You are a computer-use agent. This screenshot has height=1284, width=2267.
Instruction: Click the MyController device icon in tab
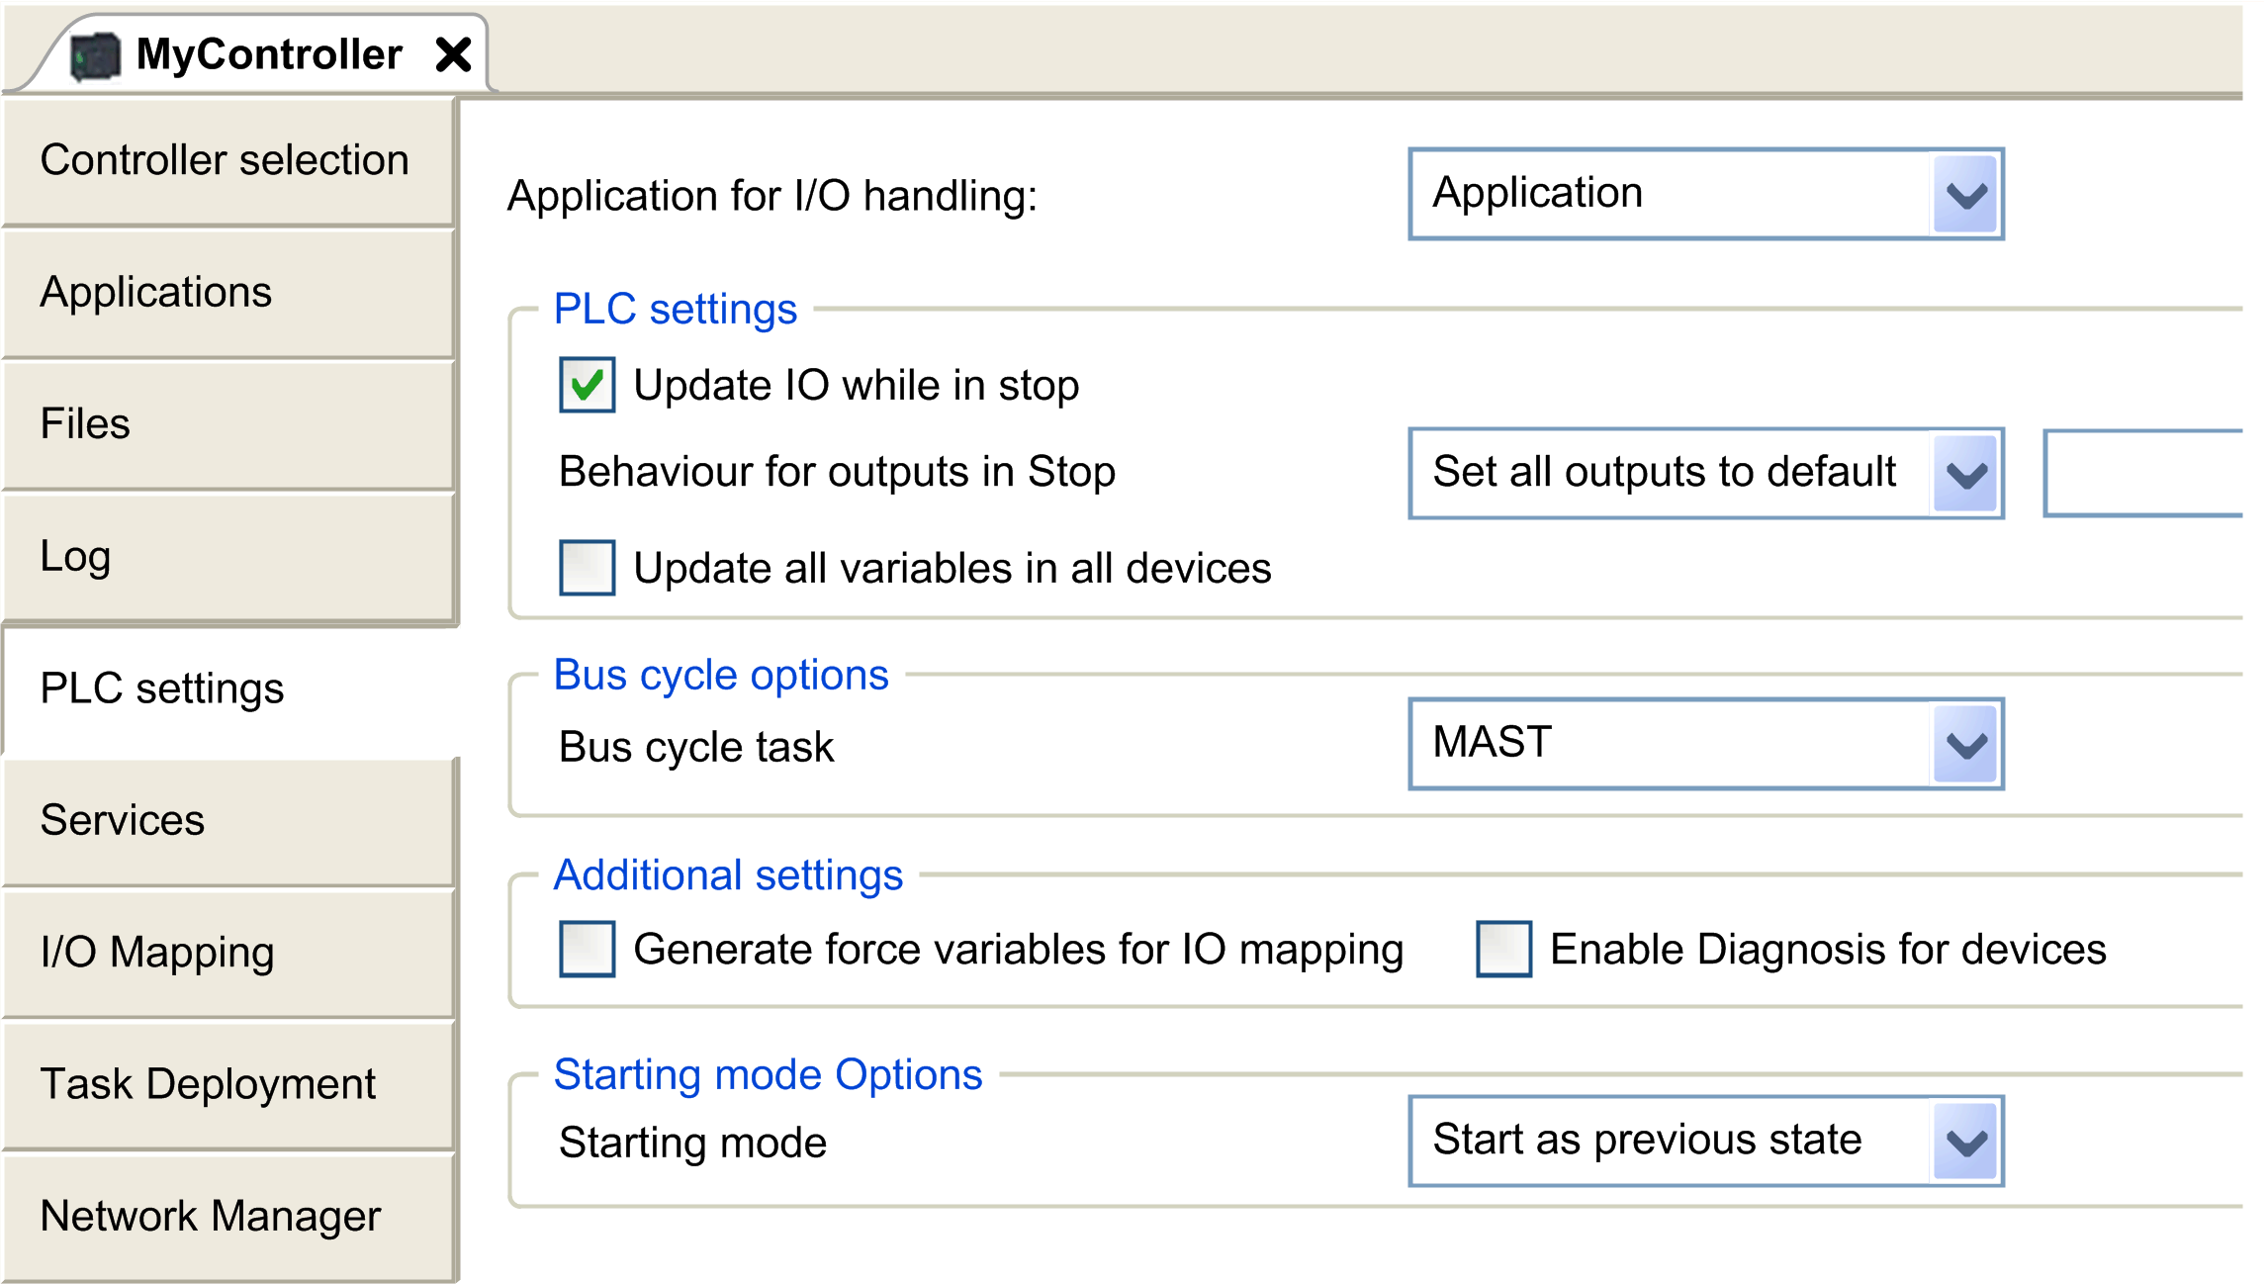96,55
